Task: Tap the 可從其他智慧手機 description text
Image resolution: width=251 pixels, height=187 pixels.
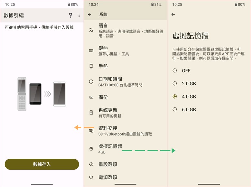Action: 39,27
